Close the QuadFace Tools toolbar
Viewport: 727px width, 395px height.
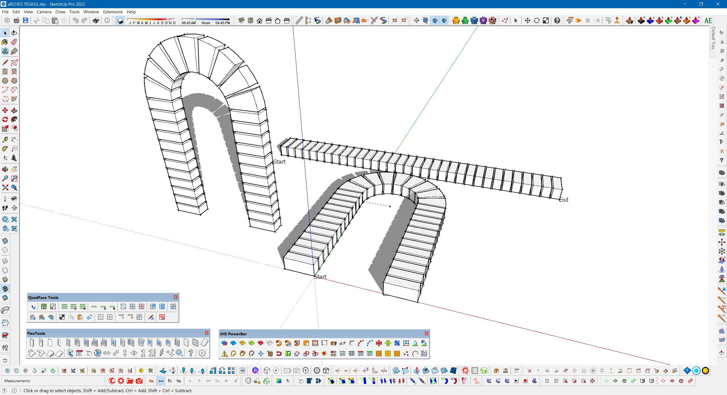pyautogui.click(x=176, y=297)
